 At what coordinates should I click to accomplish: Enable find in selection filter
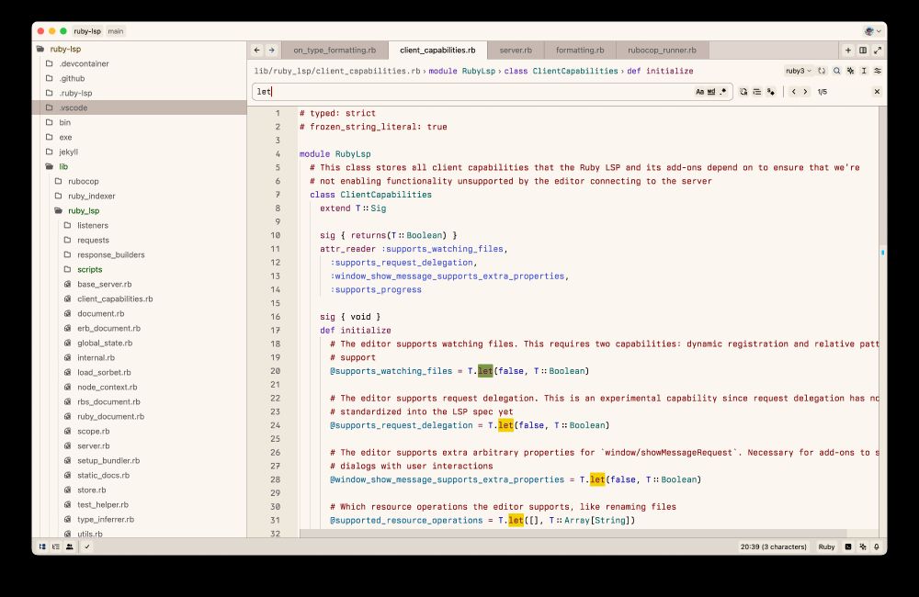pos(756,91)
